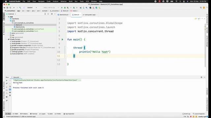Open the Layout Inspector
The height and width of the screenshot is (118, 211).
[x=199, y=114]
